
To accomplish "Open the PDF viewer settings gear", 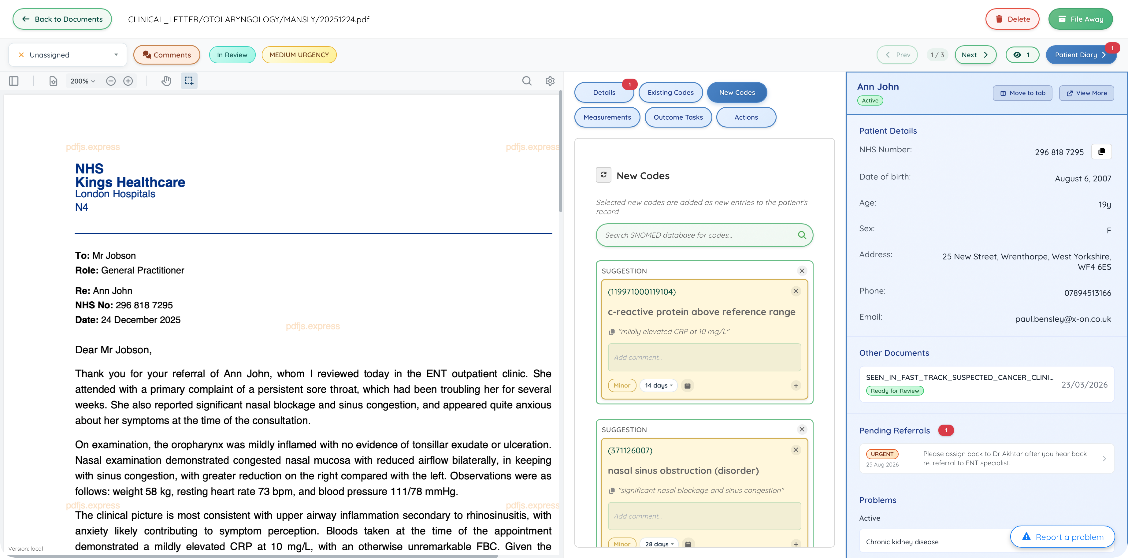I will pyautogui.click(x=550, y=81).
